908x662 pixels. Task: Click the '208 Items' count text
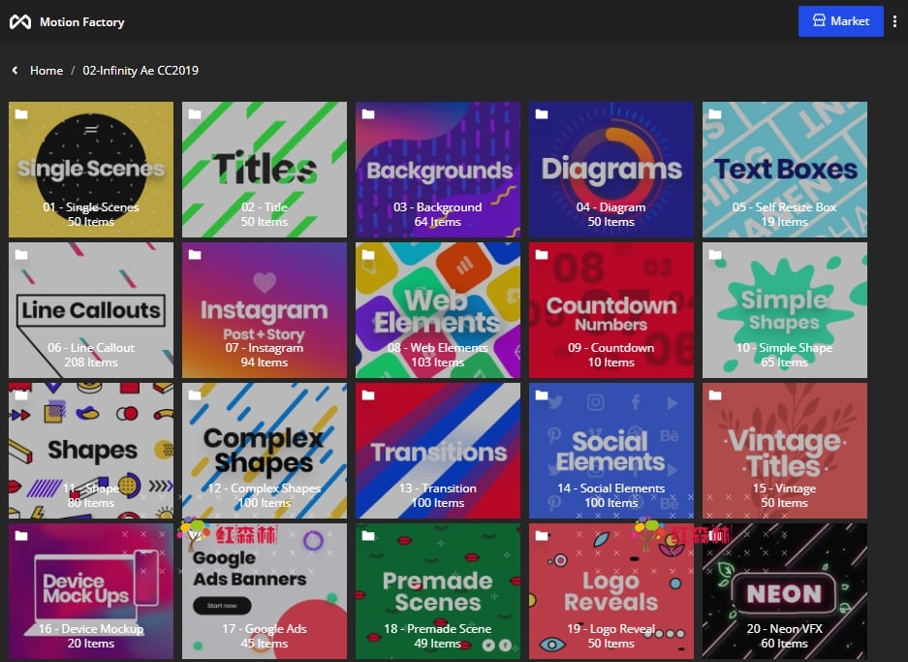pos(91,363)
